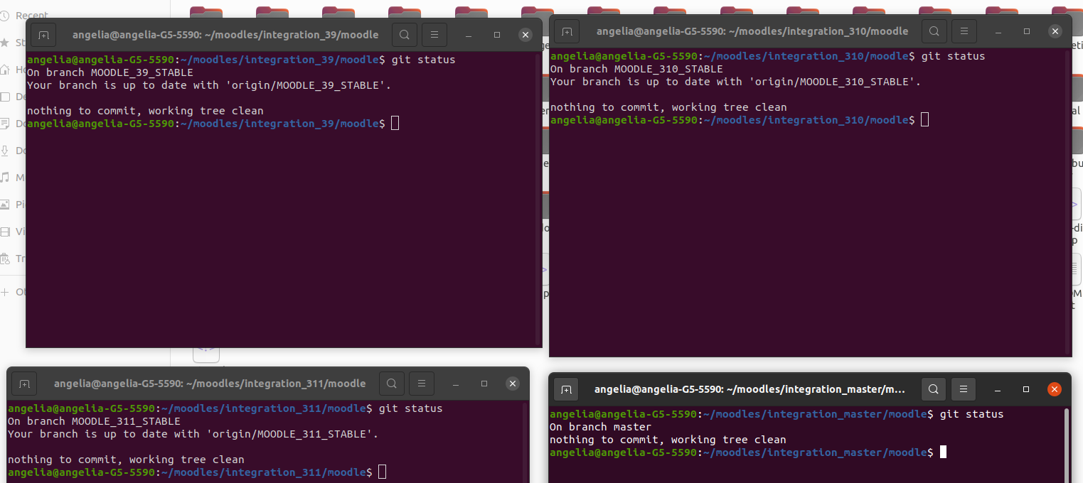Viewport: 1083px width, 483px height.
Task: Click title bar text of integration_311 terminal
Action: pos(210,384)
